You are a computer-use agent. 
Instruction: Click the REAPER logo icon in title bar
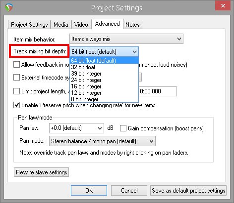(x=9, y=7)
